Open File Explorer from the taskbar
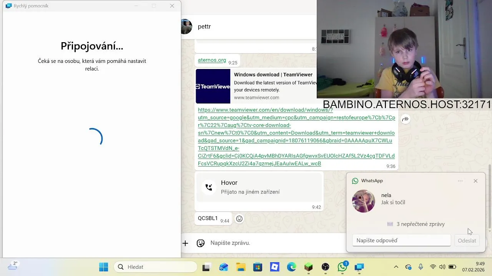This screenshot has width=492, height=276. click(x=241, y=267)
